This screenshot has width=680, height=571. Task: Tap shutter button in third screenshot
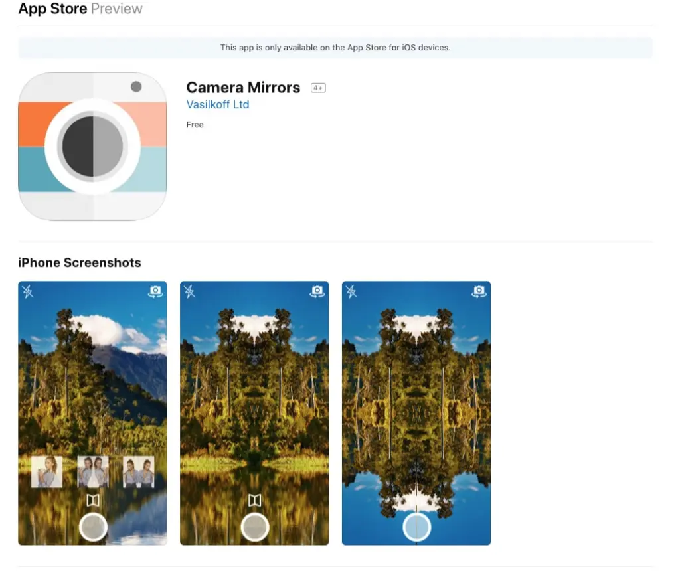[417, 527]
